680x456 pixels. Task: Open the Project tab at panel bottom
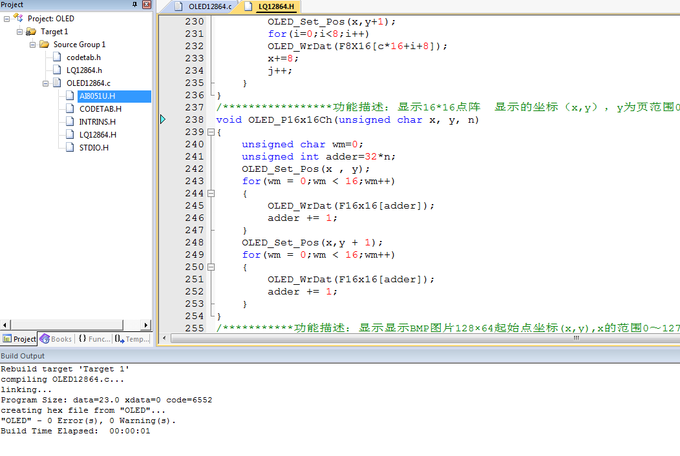tap(19, 339)
